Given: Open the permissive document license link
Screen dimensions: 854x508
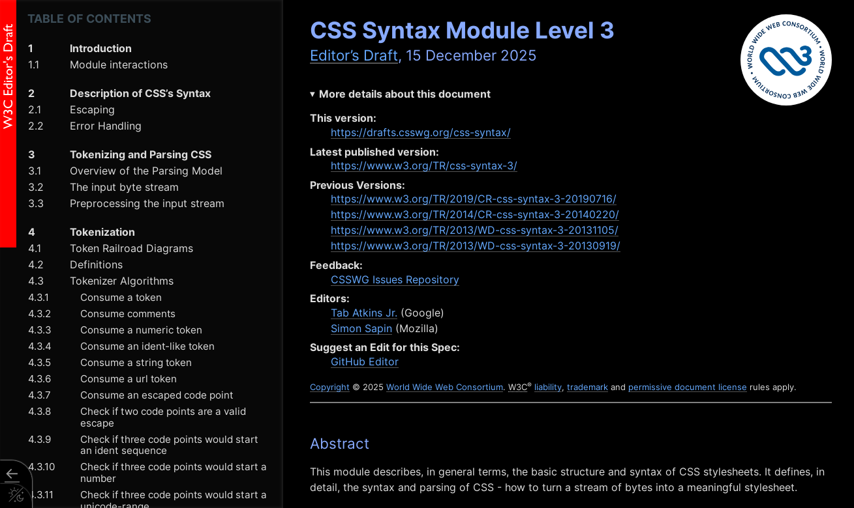Looking at the screenshot, I should click(687, 387).
